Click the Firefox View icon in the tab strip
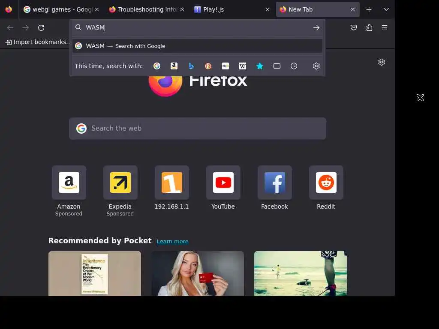 [x=9, y=9]
